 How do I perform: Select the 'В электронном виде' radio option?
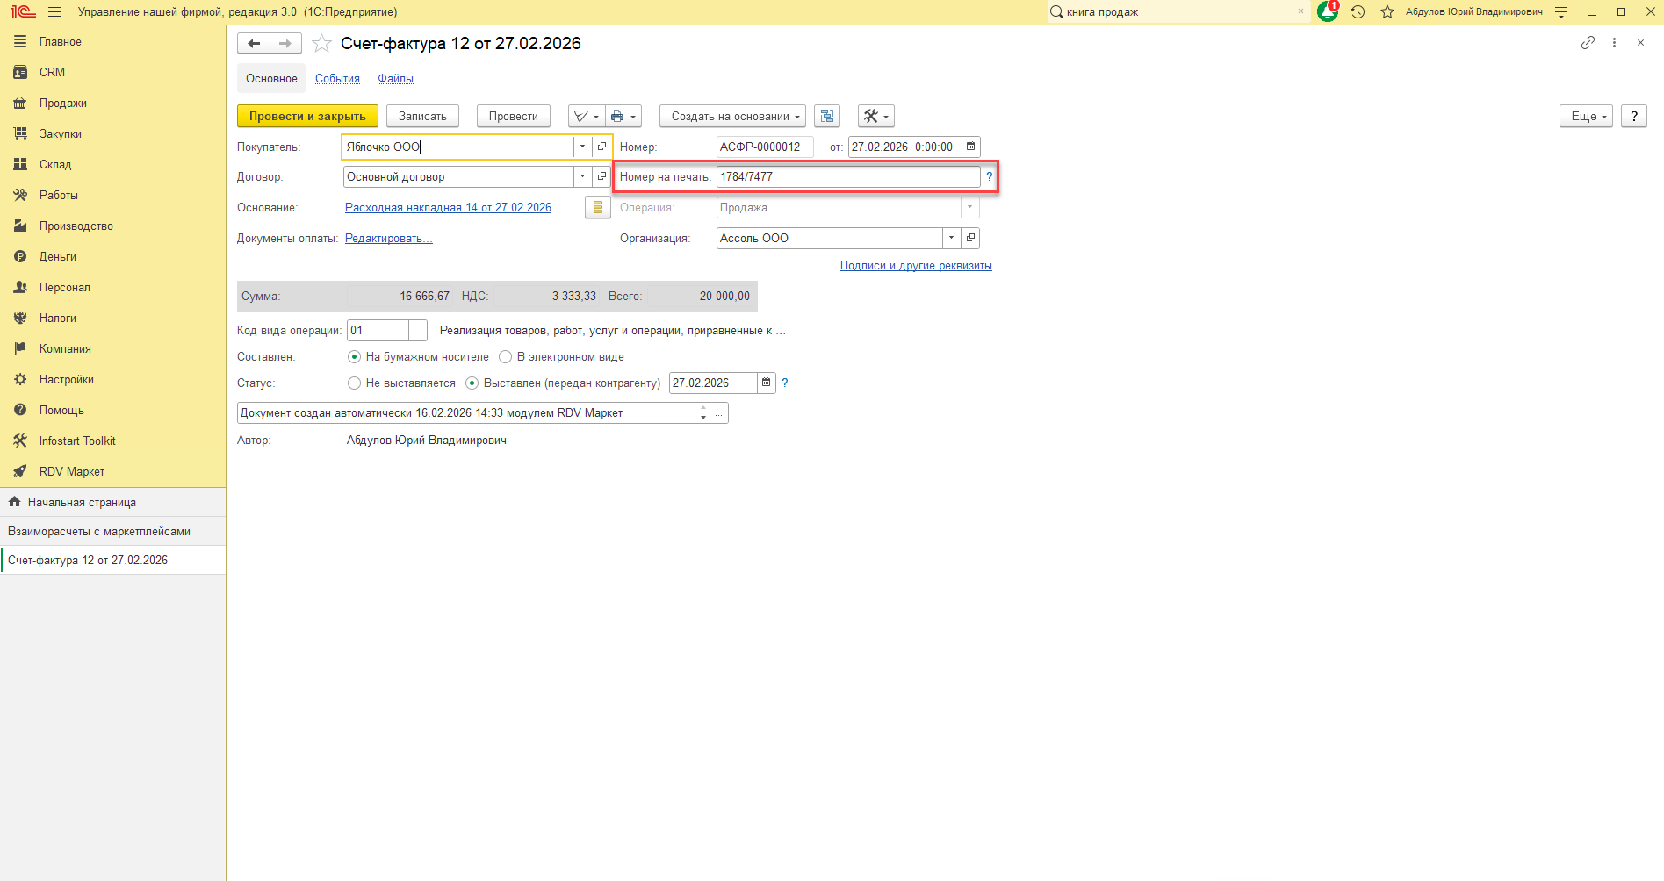coord(505,356)
